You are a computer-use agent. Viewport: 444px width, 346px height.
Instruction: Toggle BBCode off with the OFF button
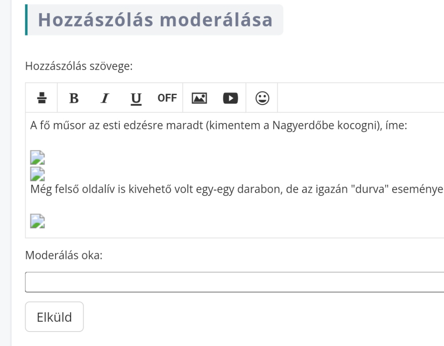[167, 97]
